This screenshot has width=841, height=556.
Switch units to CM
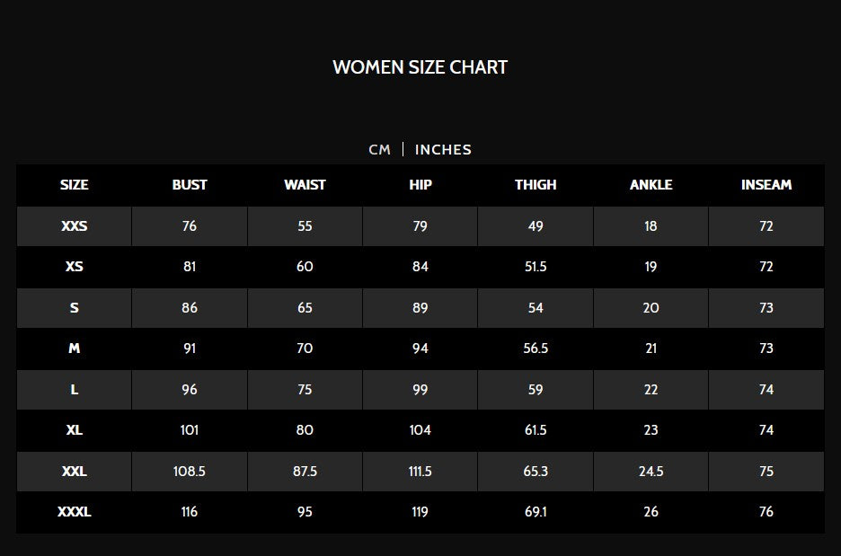tap(379, 150)
